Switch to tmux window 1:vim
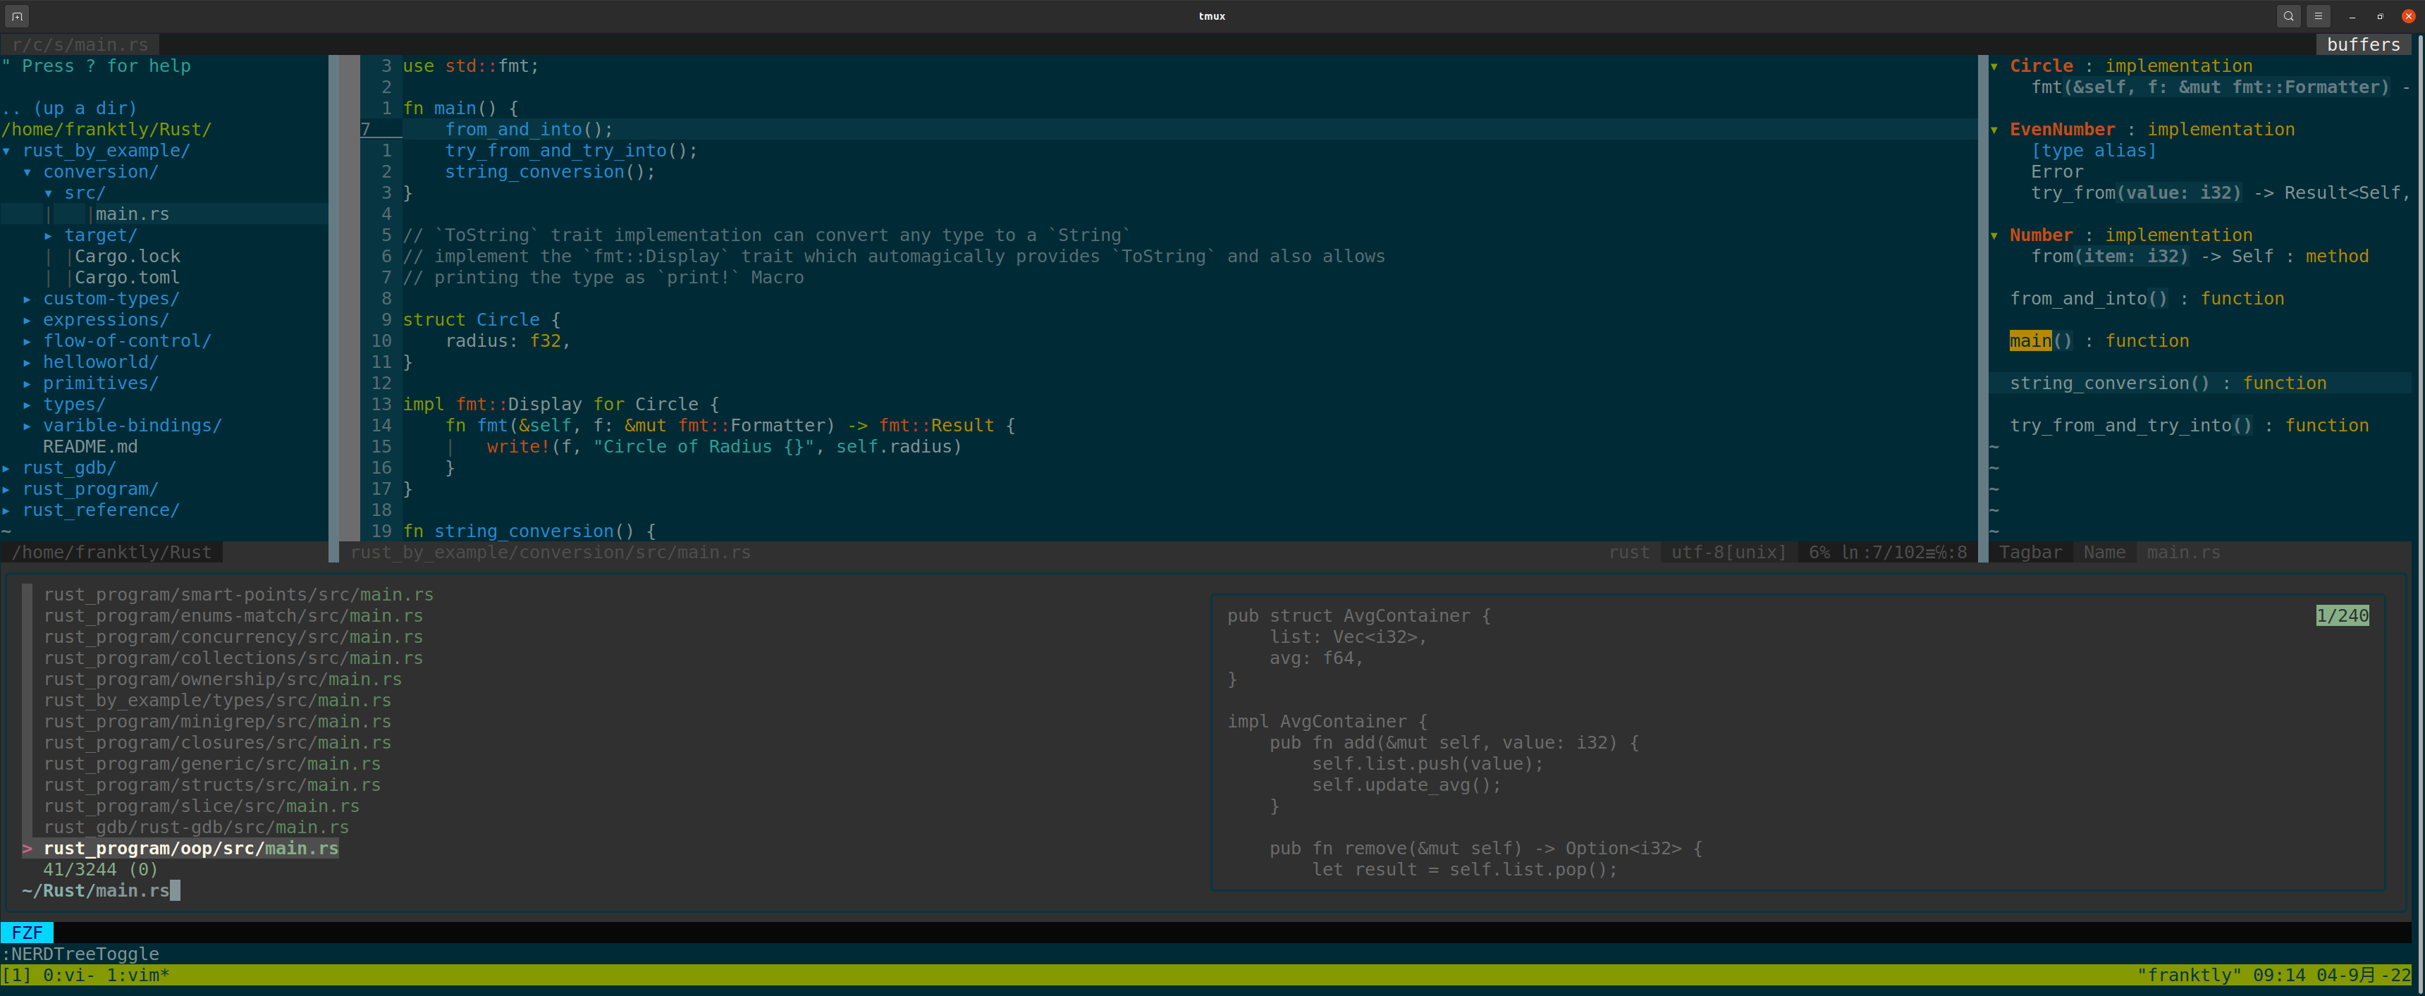The image size is (2425, 996). [x=137, y=976]
